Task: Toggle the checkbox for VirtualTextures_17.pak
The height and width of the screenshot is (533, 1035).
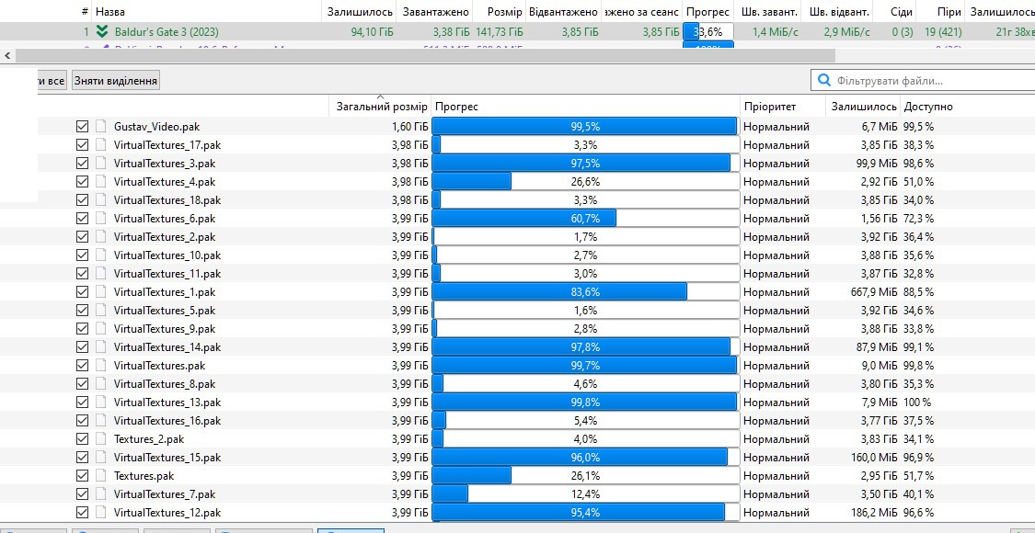Action: (x=83, y=145)
